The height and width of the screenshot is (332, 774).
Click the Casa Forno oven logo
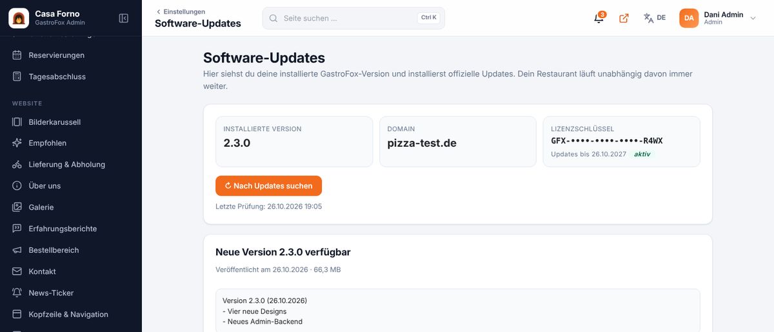(19, 18)
